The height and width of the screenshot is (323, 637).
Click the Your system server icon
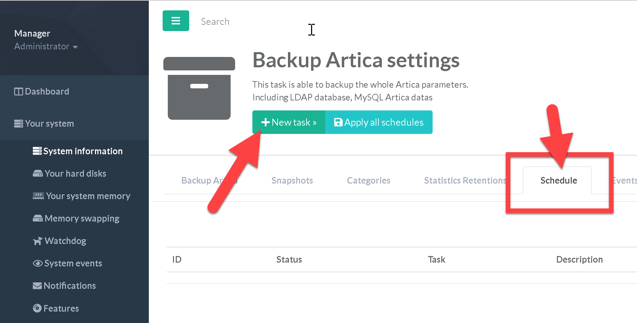(19, 124)
